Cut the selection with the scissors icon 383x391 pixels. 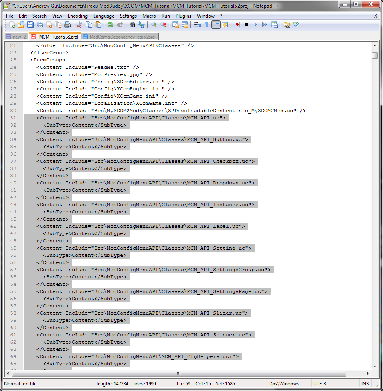80,25
